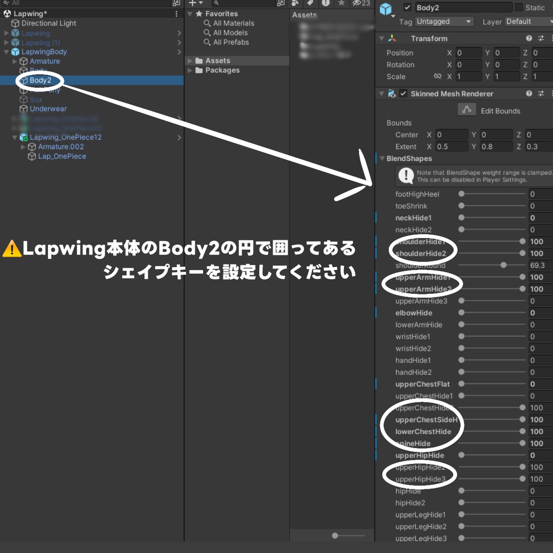Image resolution: width=553 pixels, height=553 pixels.
Task: Expand the Lapwing prefab in Hierarchy
Action: pyautogui.click(x=6, y=33)
